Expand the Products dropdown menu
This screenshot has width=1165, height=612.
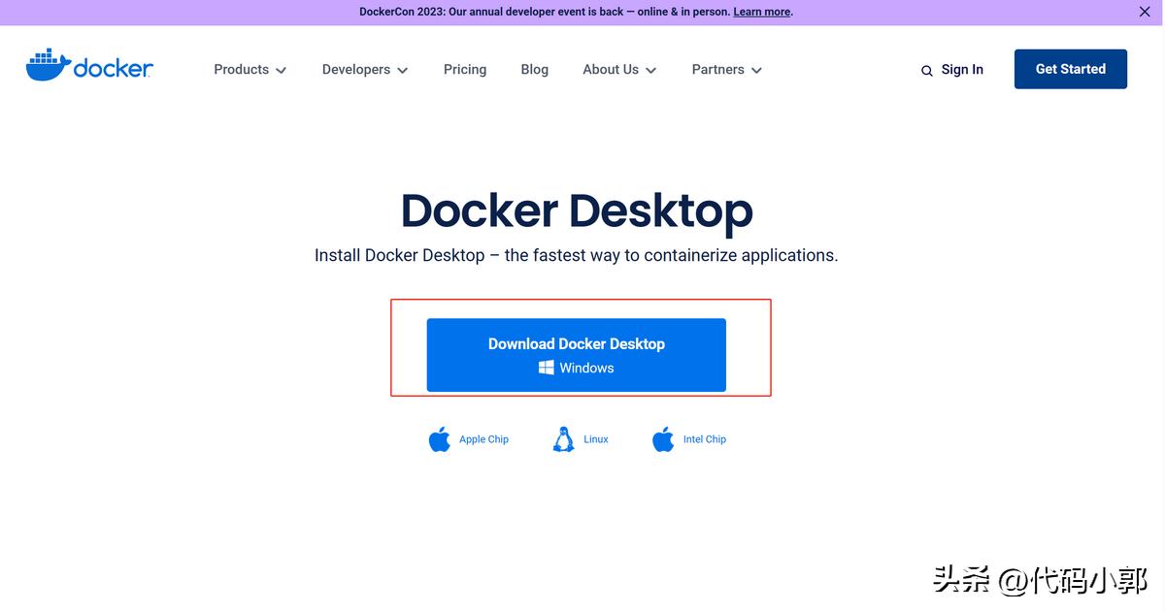250,69
